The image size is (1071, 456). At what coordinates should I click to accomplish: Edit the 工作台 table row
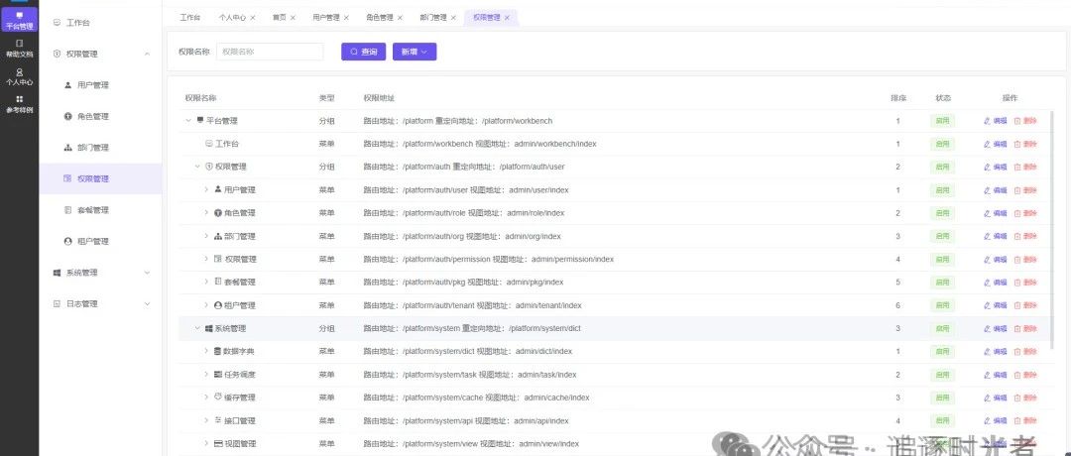click(x=996, y=144)
